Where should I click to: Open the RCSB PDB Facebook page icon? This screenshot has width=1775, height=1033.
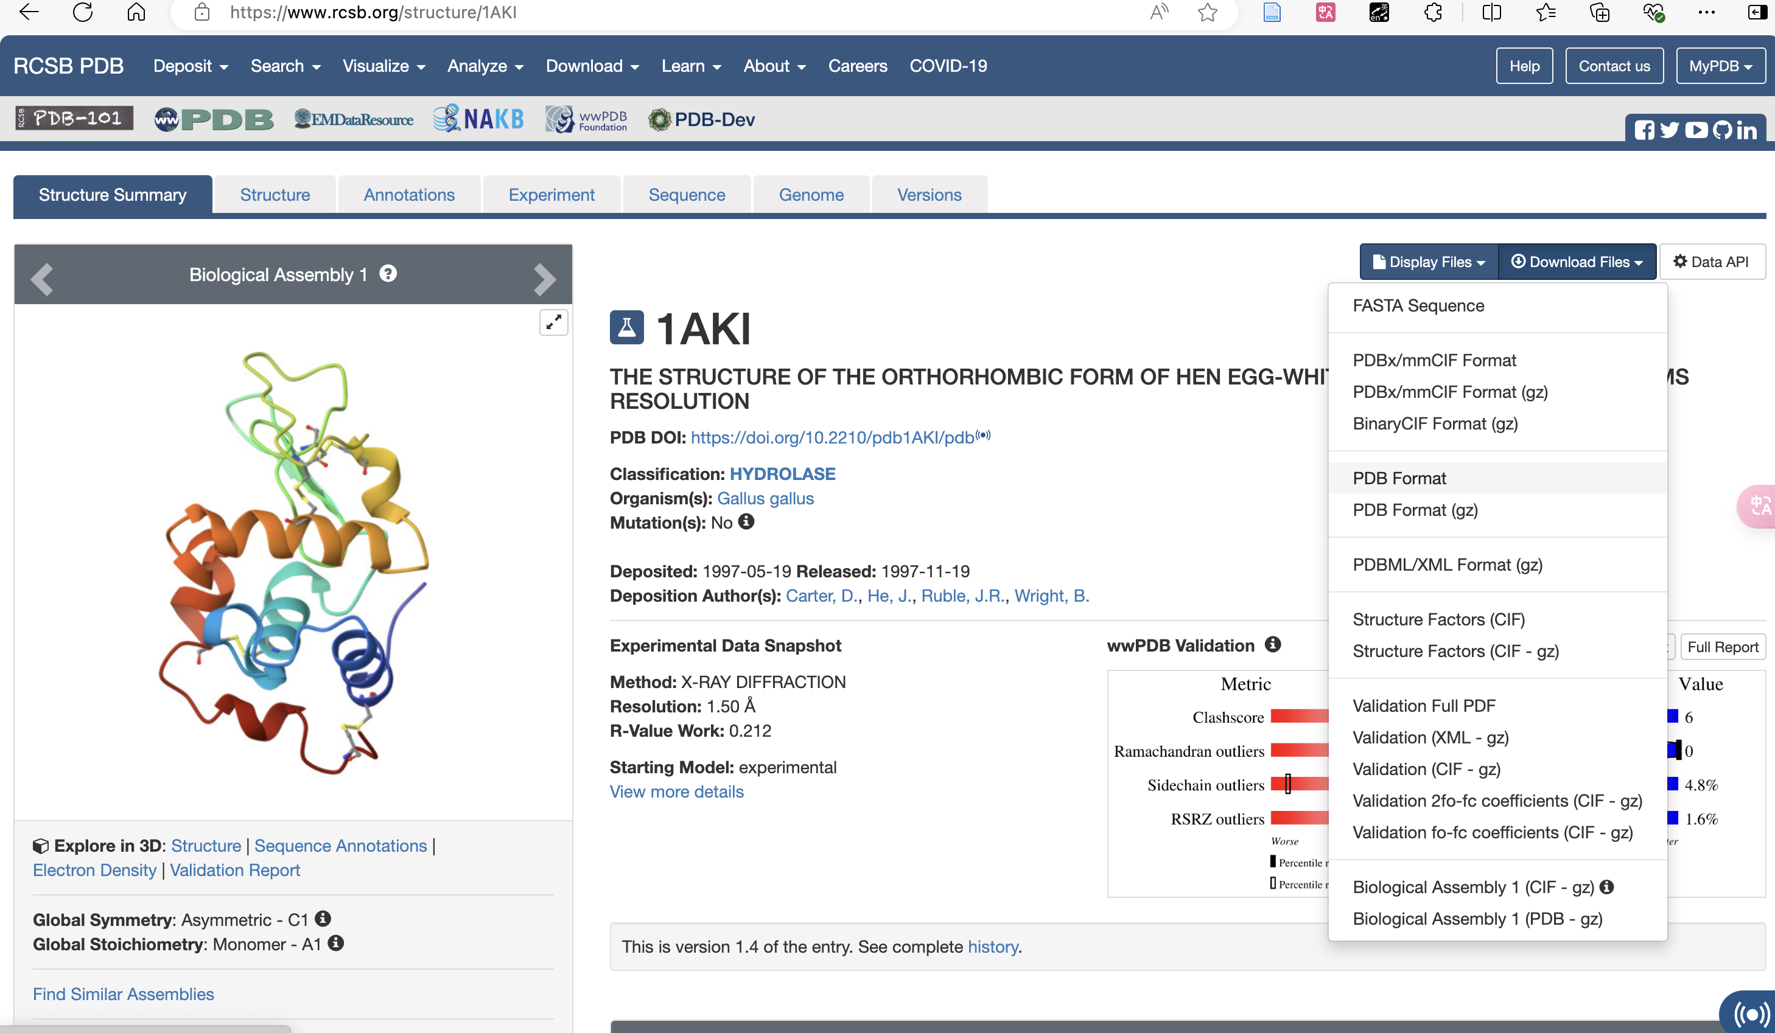[1644, 130]
